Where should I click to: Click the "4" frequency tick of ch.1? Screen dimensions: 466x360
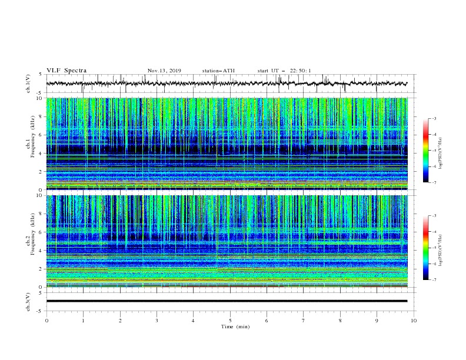[41, 154]
